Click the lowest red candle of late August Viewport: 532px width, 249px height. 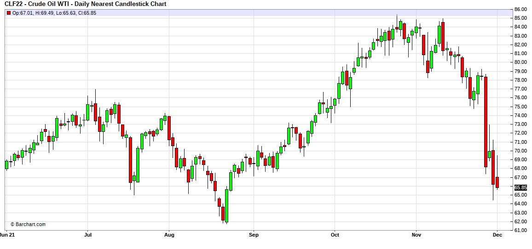click(223, 214)
